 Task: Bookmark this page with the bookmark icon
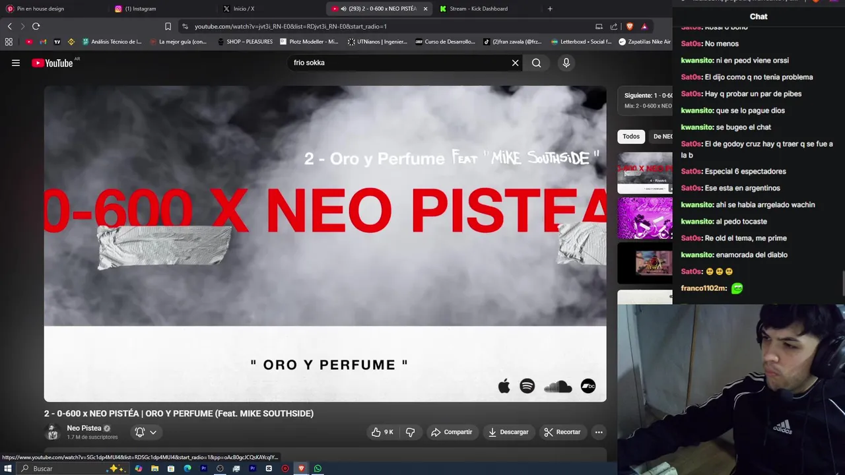(x=168, y=26)
